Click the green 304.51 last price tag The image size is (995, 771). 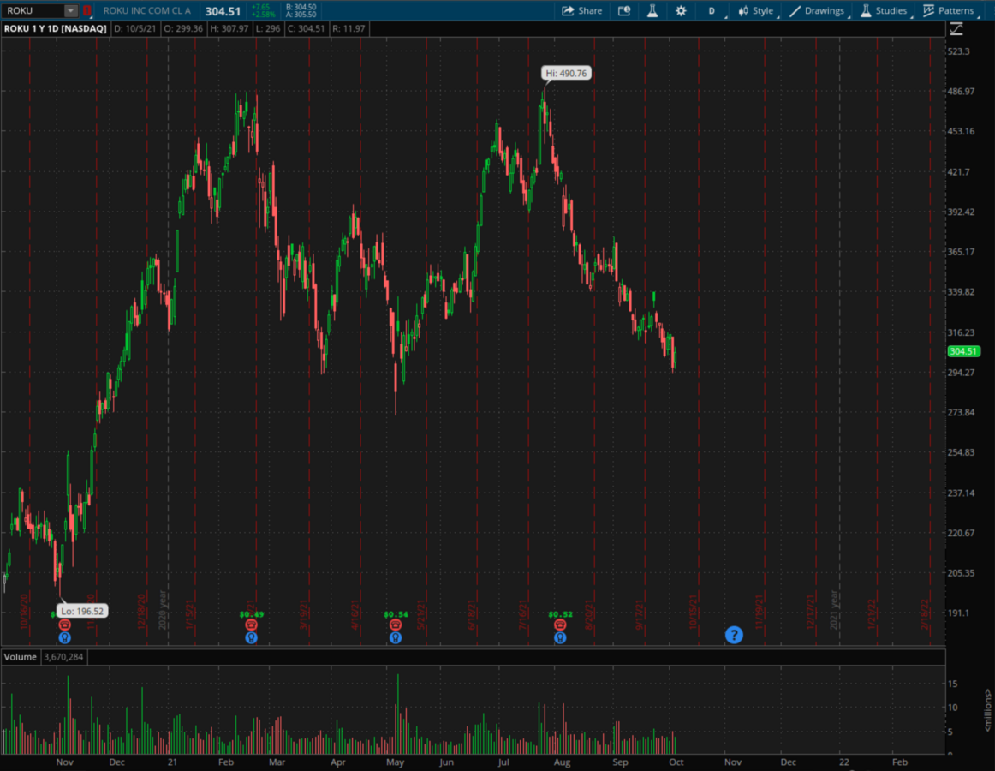[x=963, y=351]
